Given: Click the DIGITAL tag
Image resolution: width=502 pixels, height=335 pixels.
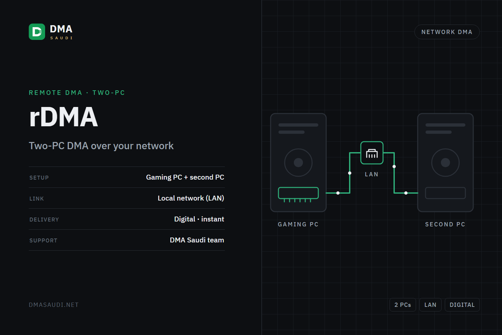Looking at the screenshot, I should pyautogui.click(x=462, y=305).
